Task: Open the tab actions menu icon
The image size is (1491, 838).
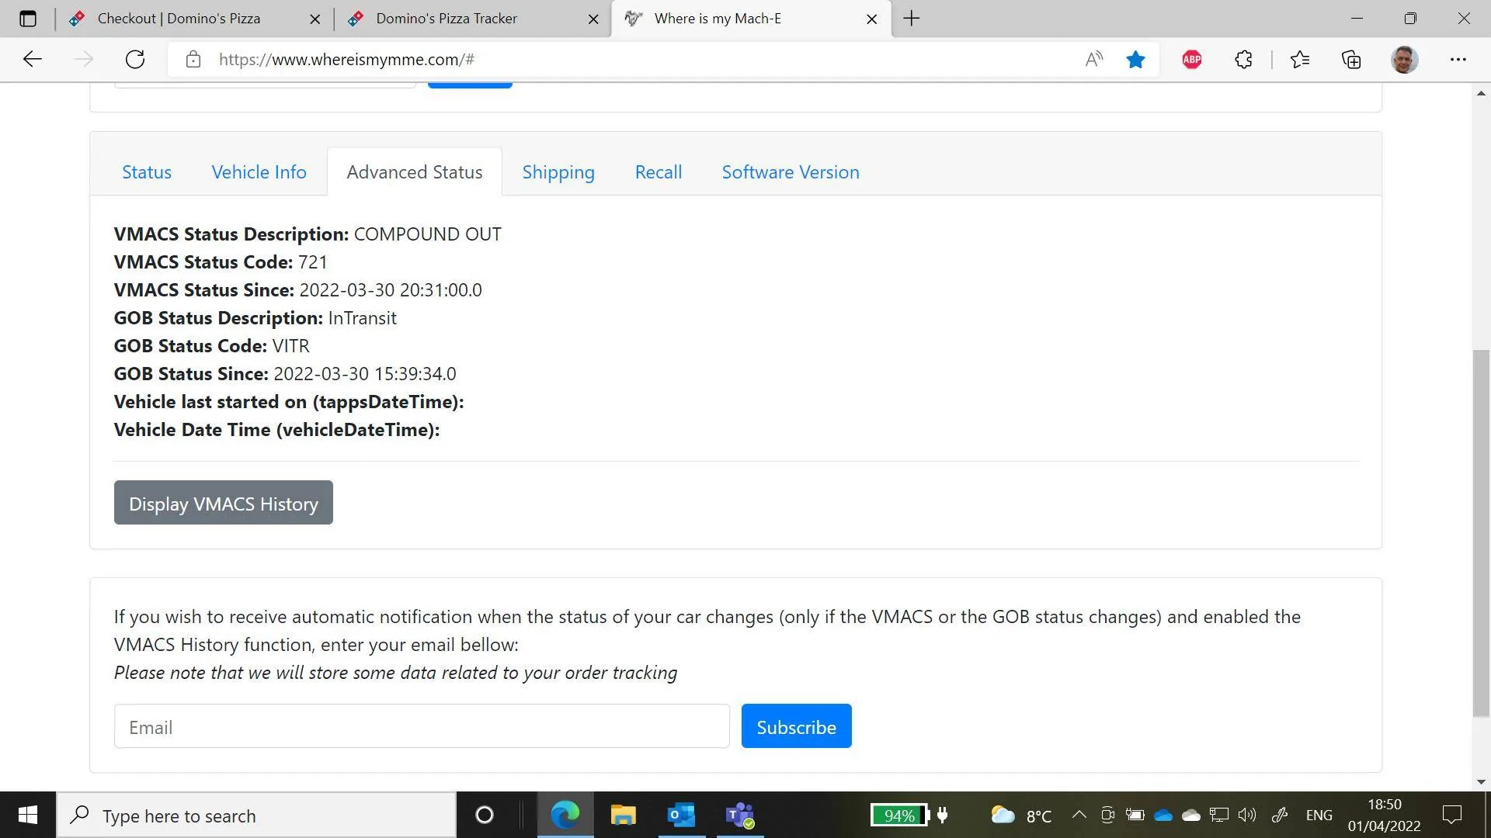Action: 28,19
